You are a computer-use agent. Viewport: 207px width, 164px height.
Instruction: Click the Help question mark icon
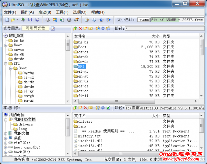tap(101, 20)
